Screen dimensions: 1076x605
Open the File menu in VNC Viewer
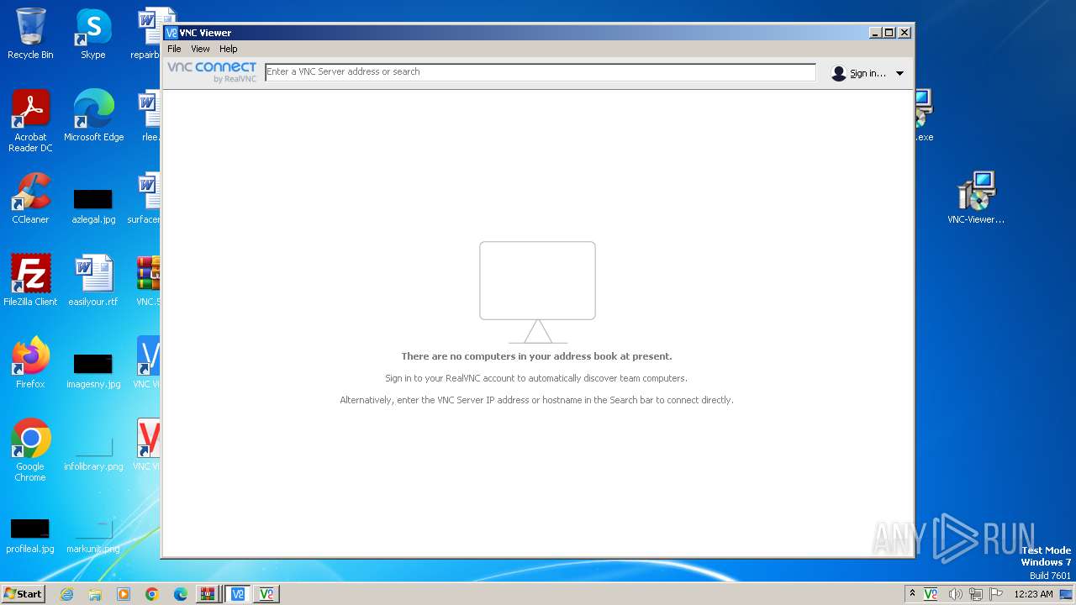[174, 49]
